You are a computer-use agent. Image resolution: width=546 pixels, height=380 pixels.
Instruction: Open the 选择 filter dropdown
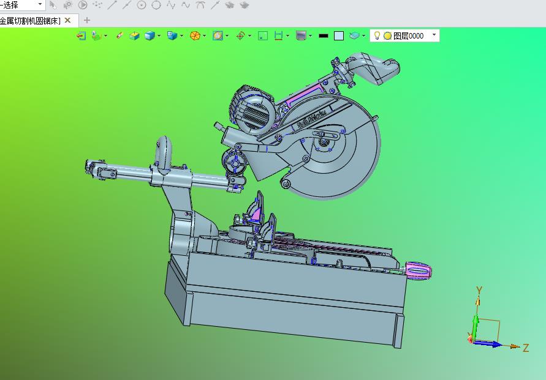(40, 4)
